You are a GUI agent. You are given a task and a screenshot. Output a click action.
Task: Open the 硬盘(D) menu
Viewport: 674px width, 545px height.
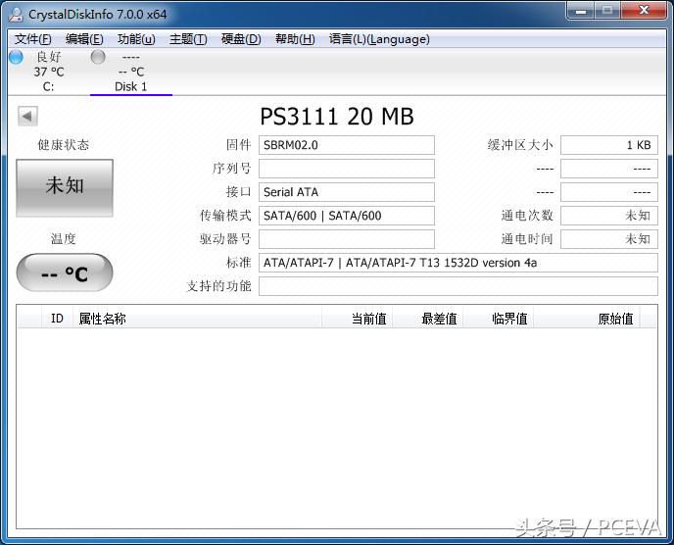coord(241,39)
